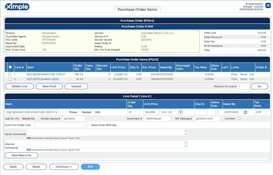Click the Continue >> button
Viewport: 273px width, 175px height.
64,167
